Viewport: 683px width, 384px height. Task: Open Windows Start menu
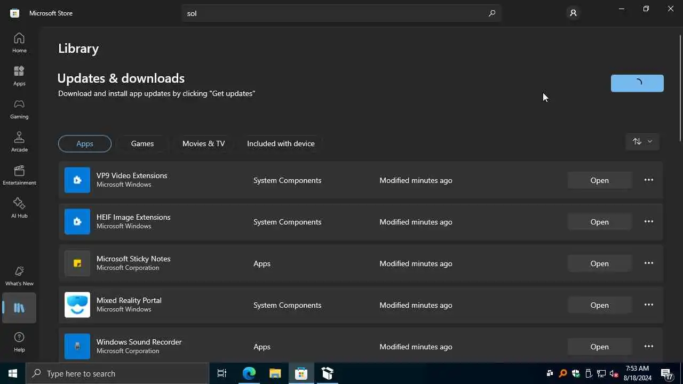(13, 373)
